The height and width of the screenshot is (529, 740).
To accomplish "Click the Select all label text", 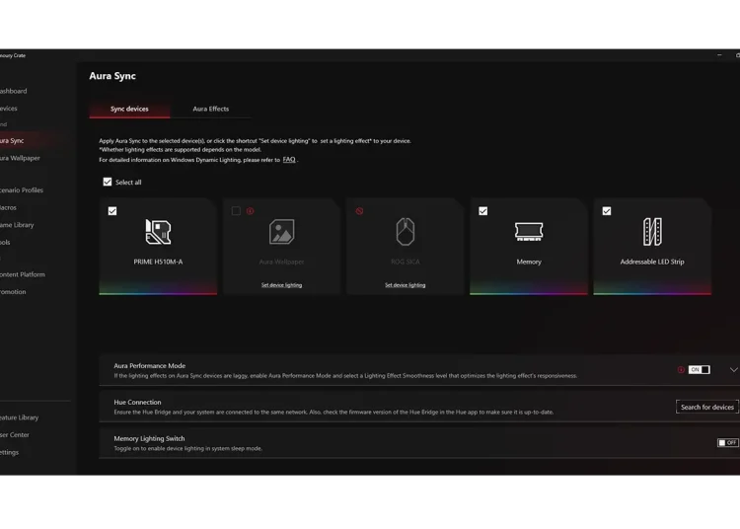I will pyautogui.click(x=128, y=183).
